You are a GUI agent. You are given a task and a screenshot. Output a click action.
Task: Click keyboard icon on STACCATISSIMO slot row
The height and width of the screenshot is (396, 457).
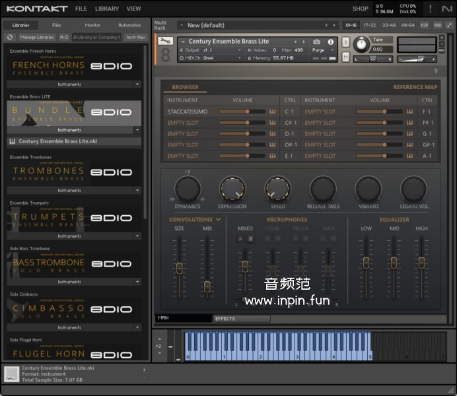[271, 112]
